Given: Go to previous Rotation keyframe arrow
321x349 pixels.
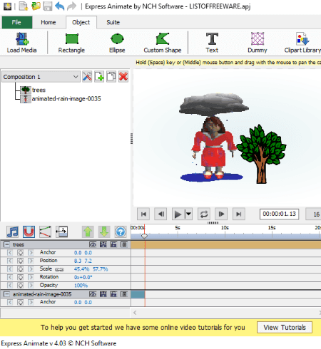Looking at the screenshot, I should click(10, 277).
